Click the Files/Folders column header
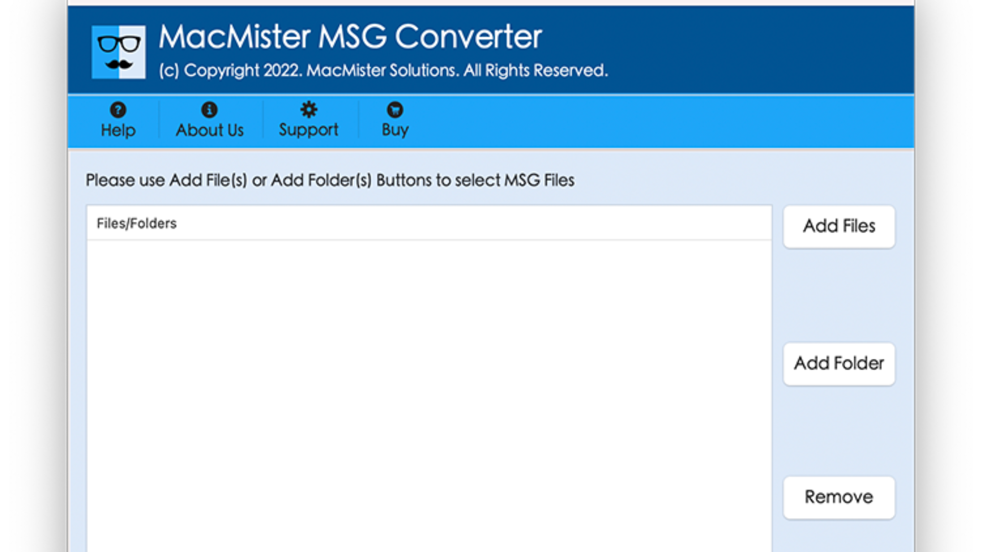 (429, 223)
